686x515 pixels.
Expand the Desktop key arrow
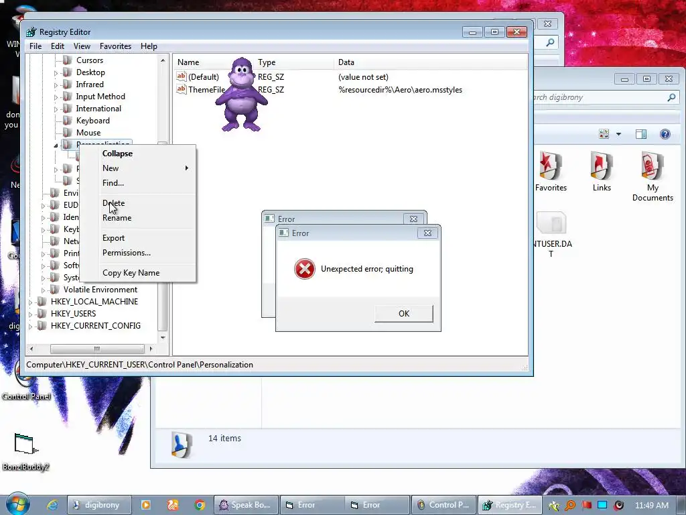point(56,72)
